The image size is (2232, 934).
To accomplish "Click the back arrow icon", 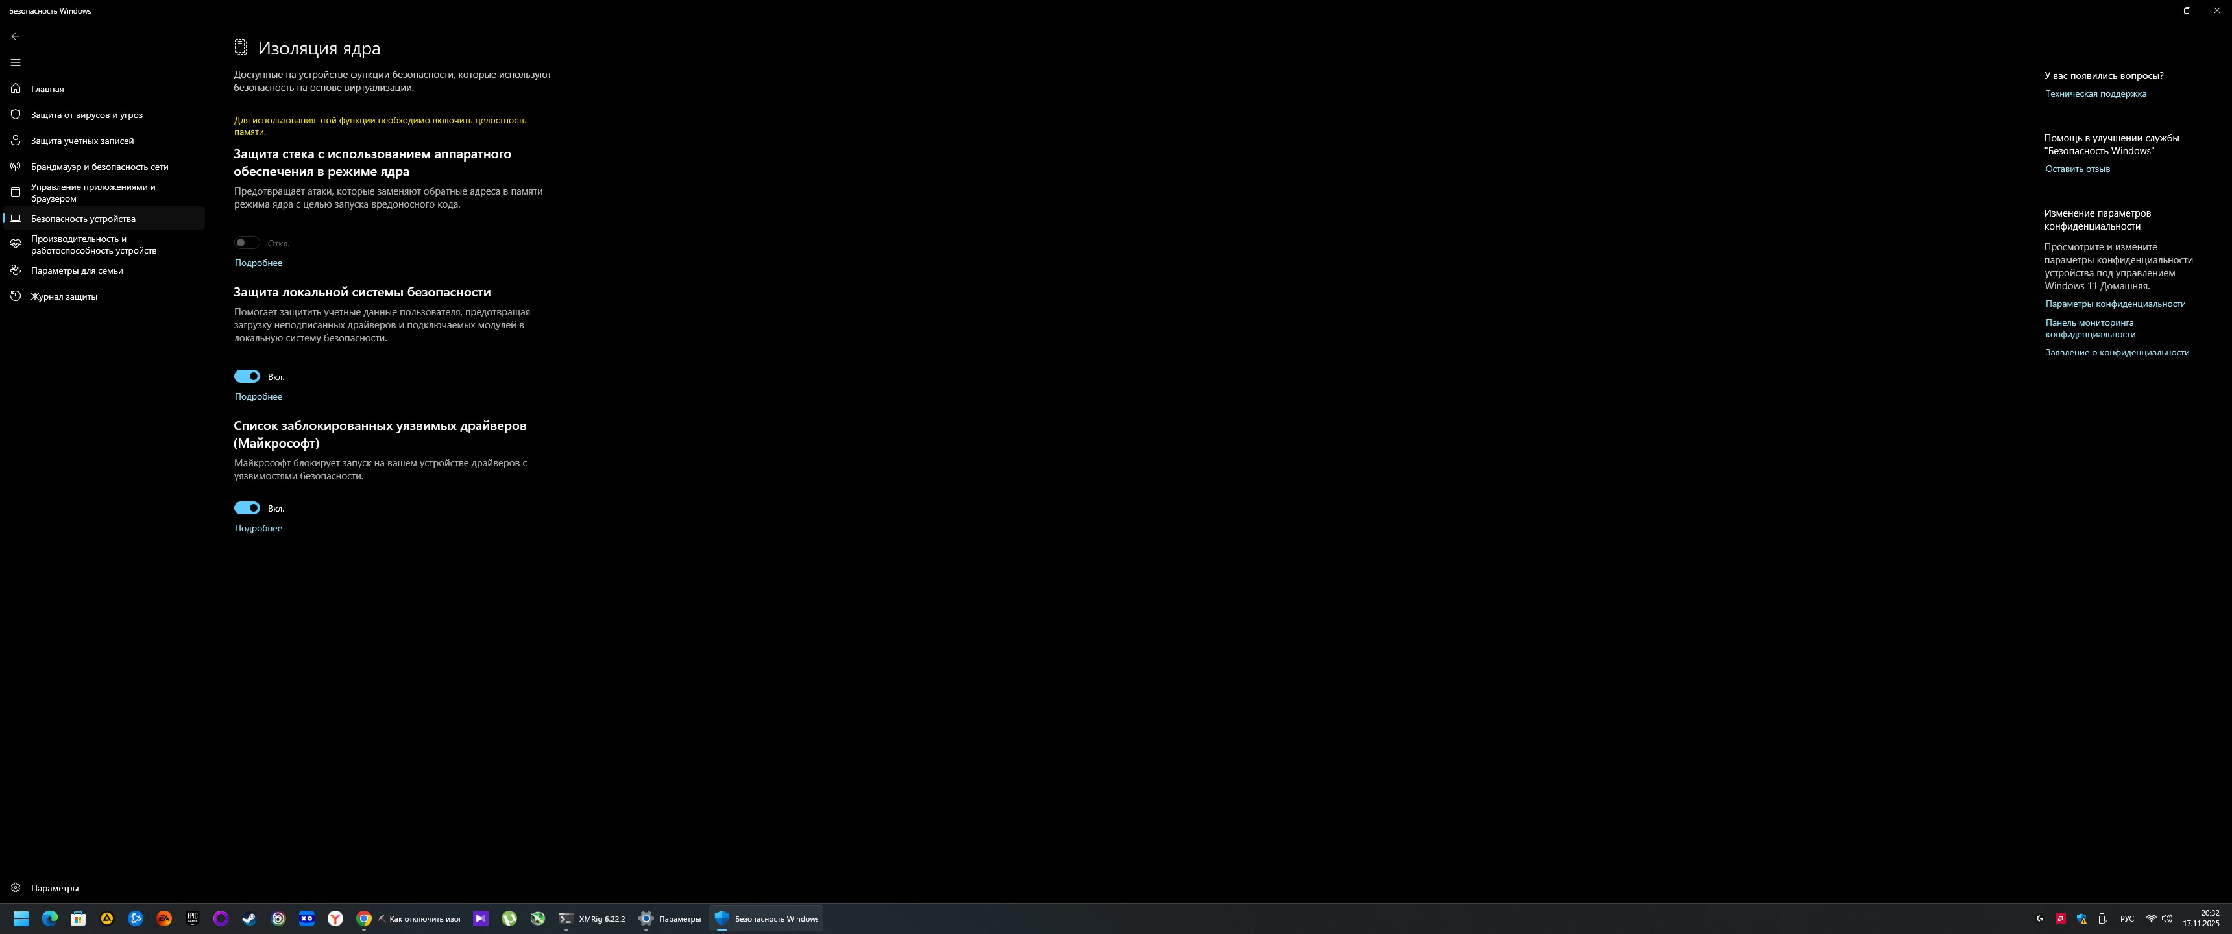I will click(x=15, y=36).
